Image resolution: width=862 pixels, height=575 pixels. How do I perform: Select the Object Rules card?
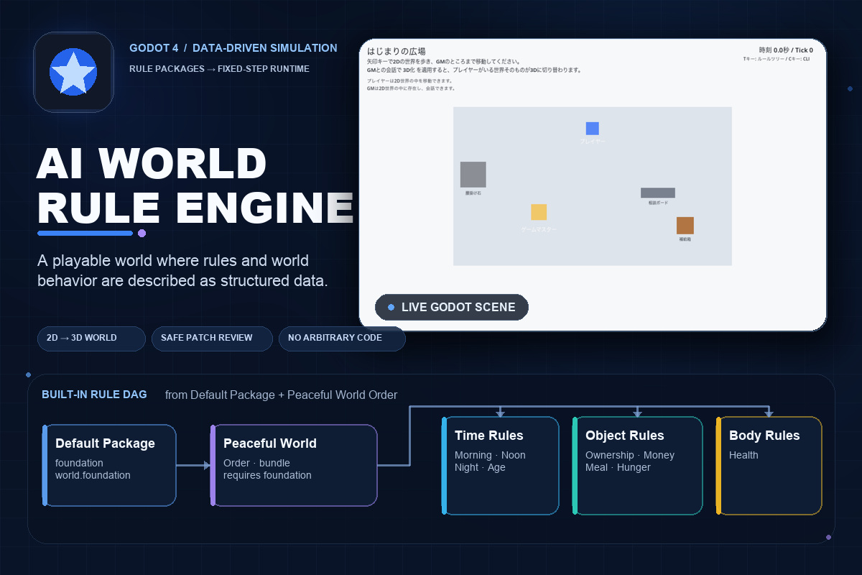(637, 466)
